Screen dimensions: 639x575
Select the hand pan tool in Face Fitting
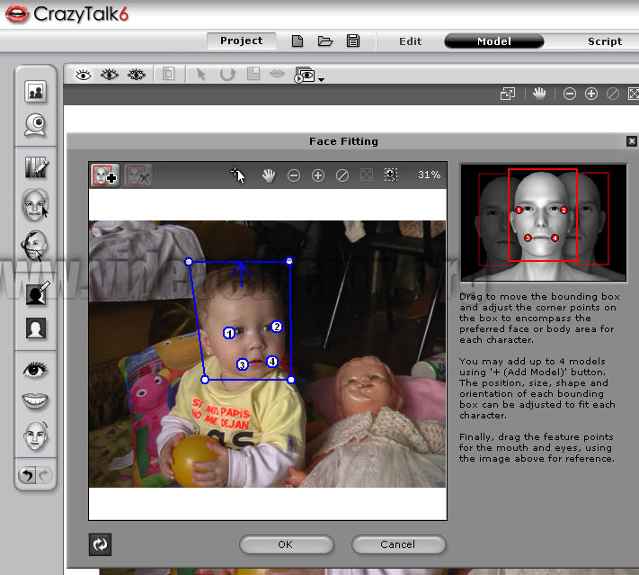[268, 175]
